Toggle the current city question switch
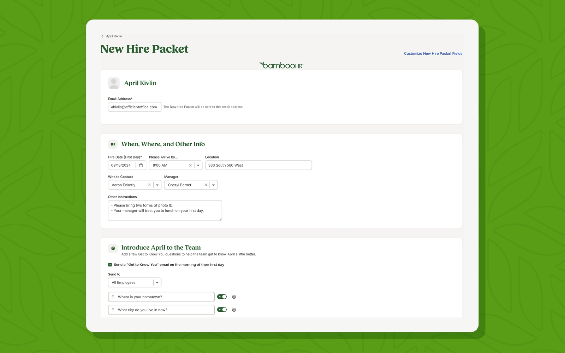This screenshot has width=565, height=353. 222,310
